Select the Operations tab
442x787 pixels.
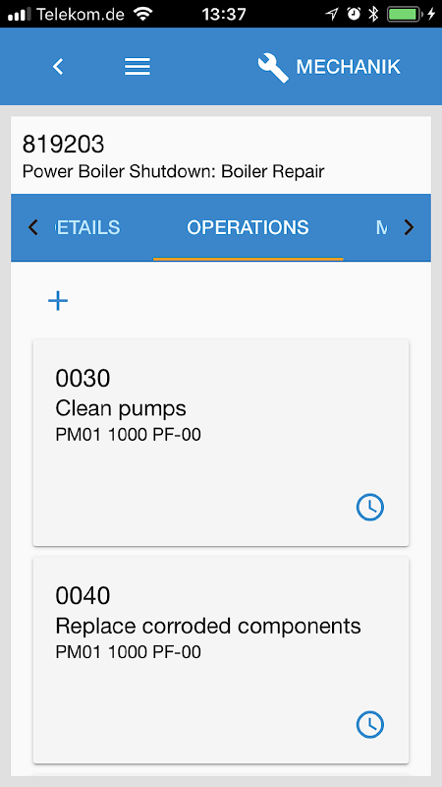point(249,228)
